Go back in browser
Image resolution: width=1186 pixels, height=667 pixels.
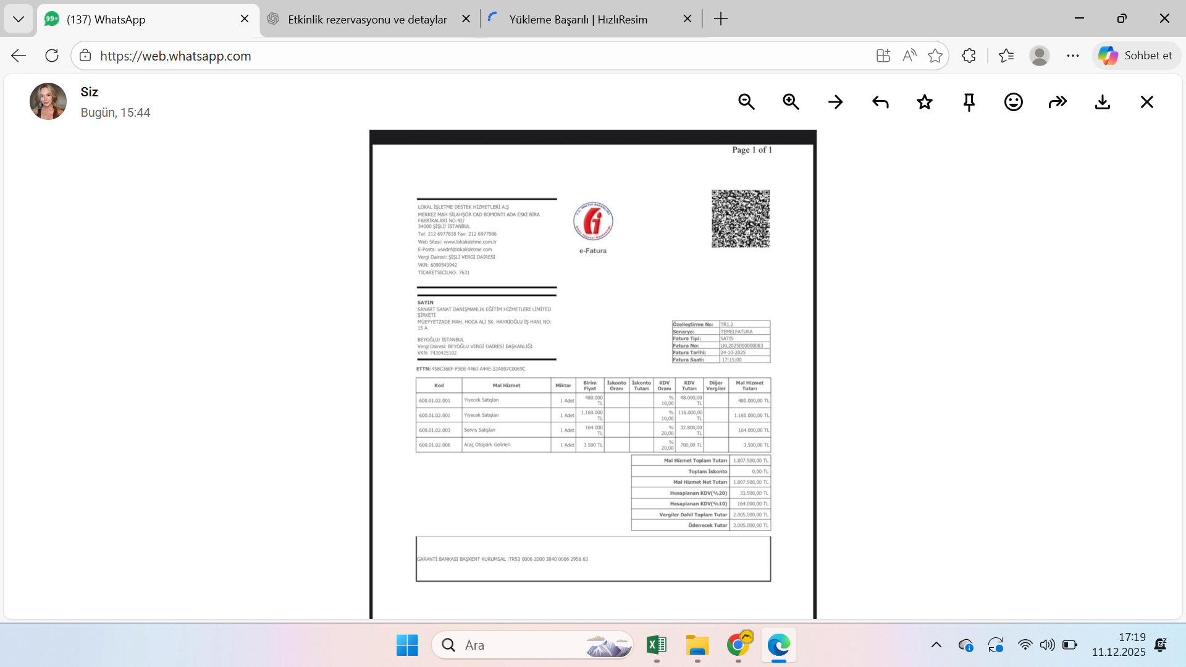pos(19,56)
